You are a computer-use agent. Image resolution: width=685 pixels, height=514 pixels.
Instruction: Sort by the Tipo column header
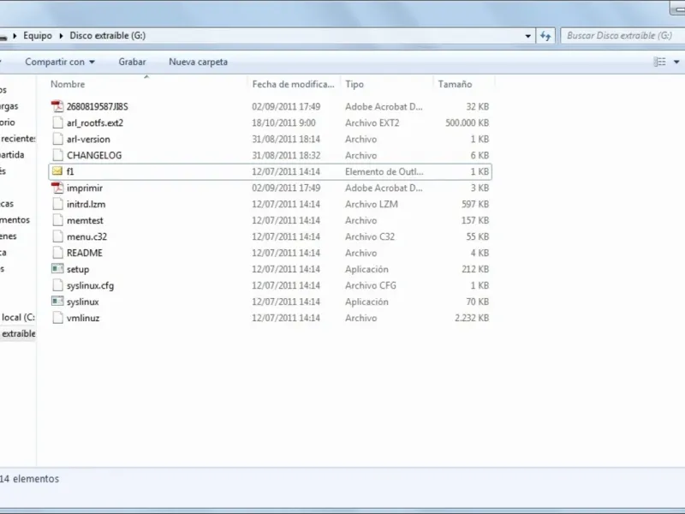pyautogui.click(x=354, y=84)
